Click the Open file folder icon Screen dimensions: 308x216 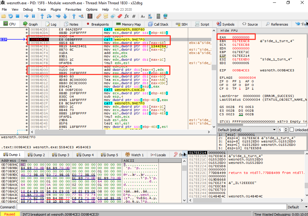(x=4, y=16)
